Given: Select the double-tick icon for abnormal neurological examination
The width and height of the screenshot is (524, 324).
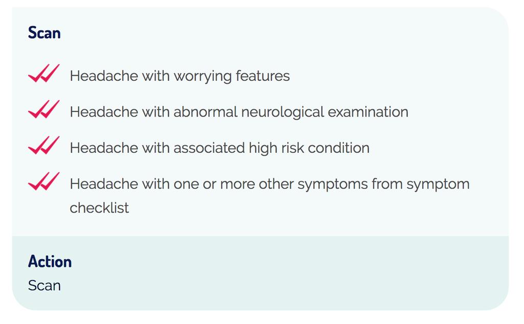Looking at the screenshot, I should point(44,109).
